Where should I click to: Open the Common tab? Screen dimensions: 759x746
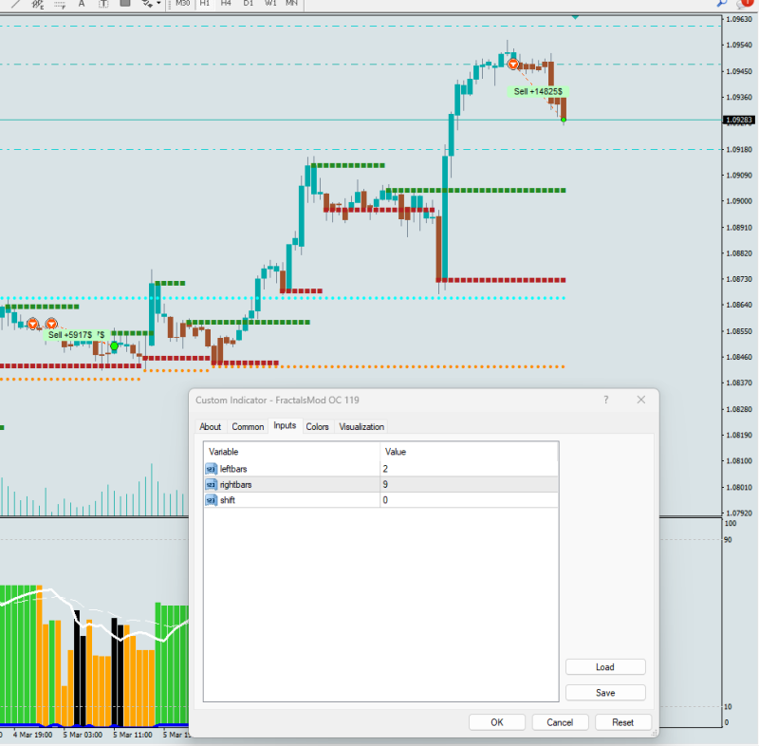point(248,426)
